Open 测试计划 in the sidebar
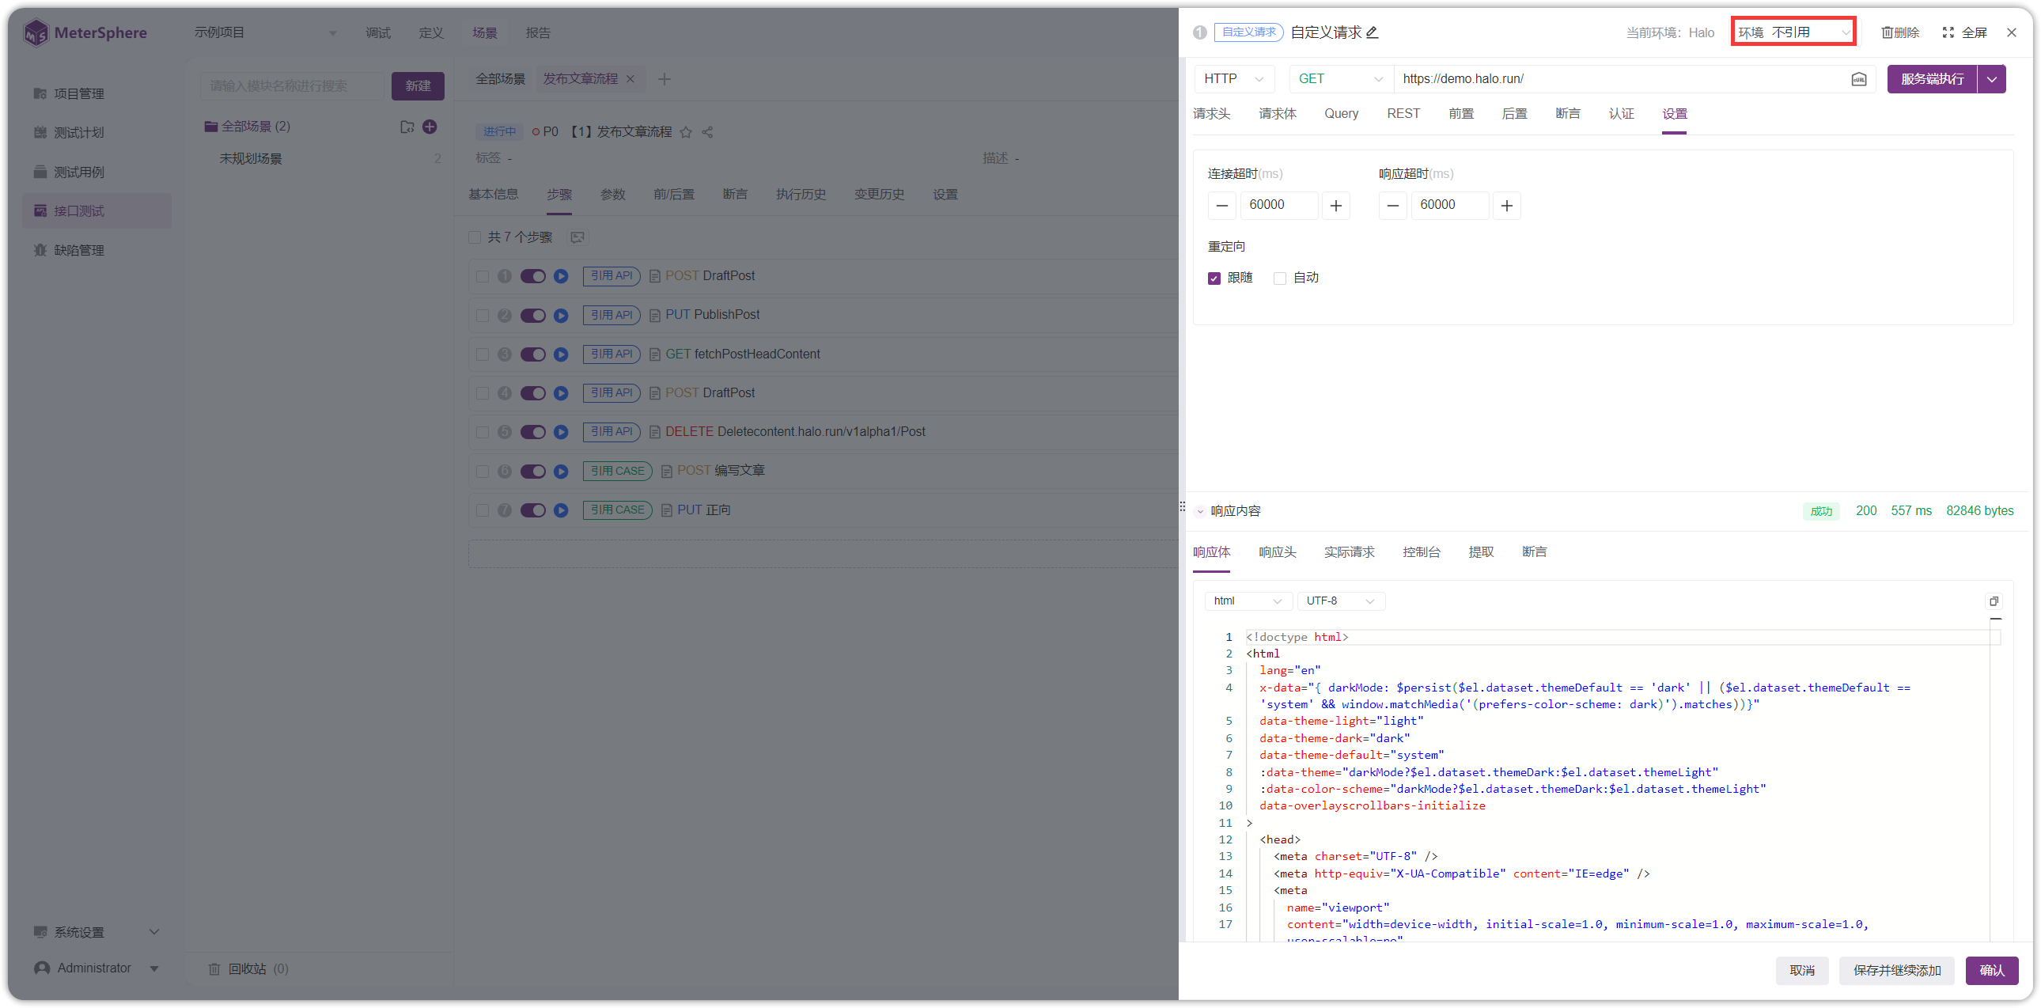 click(97, 132)
